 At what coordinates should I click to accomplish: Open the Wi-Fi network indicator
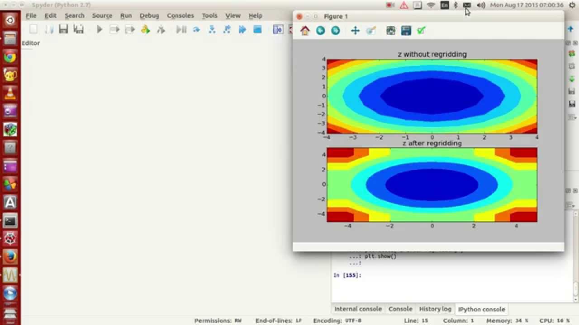pos(431,5)
